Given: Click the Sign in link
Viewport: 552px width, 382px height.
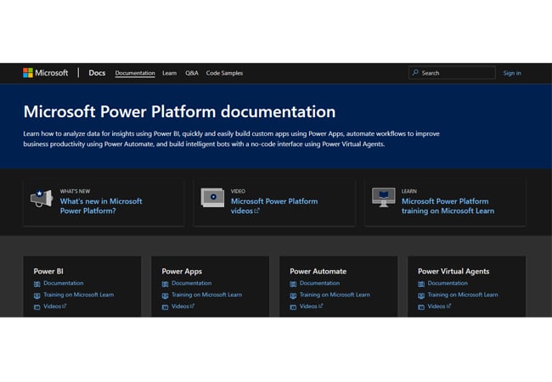Looking at the screenshot, I should pyautogui.click(x=512, y=73).
